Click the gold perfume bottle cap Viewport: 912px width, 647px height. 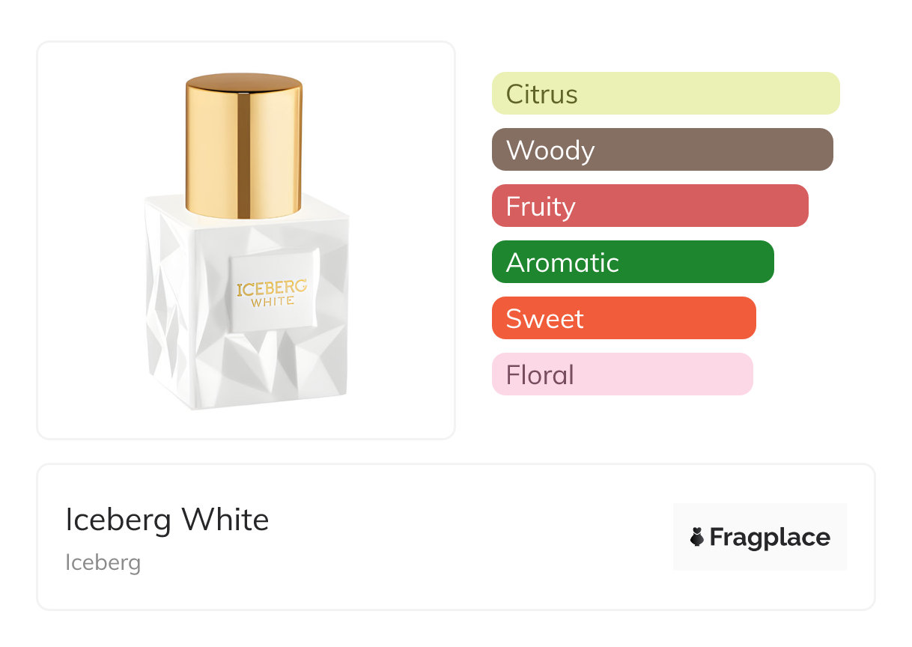(x=243, y=145)
